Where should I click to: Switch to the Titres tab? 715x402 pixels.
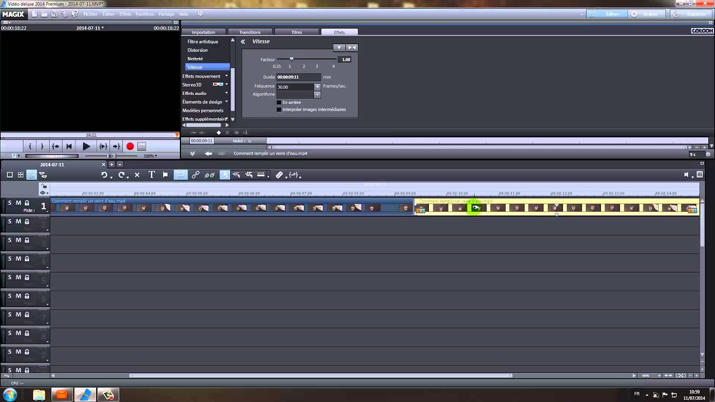tap(297, 32)
